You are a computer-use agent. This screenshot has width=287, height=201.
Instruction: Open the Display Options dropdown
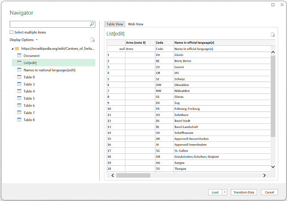click(23, 40)
